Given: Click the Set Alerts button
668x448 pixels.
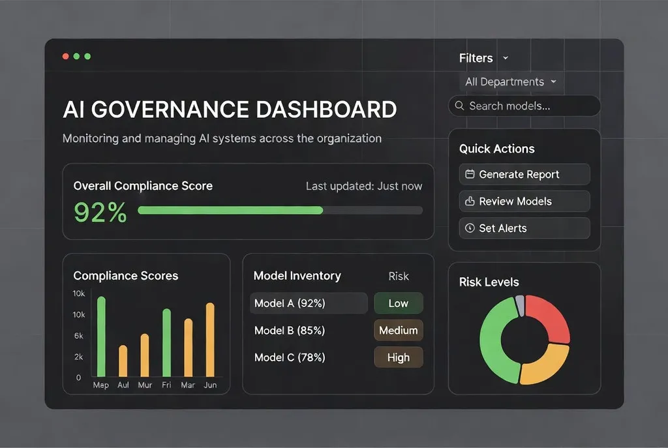Looking at the screenshot, I should click(524, 228).
